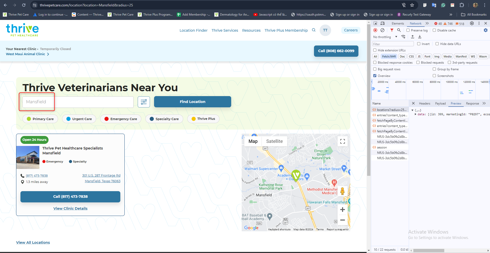490x253 pixels.
Task: Show more DevTools panel tabs
Action: tap(427, 23)
